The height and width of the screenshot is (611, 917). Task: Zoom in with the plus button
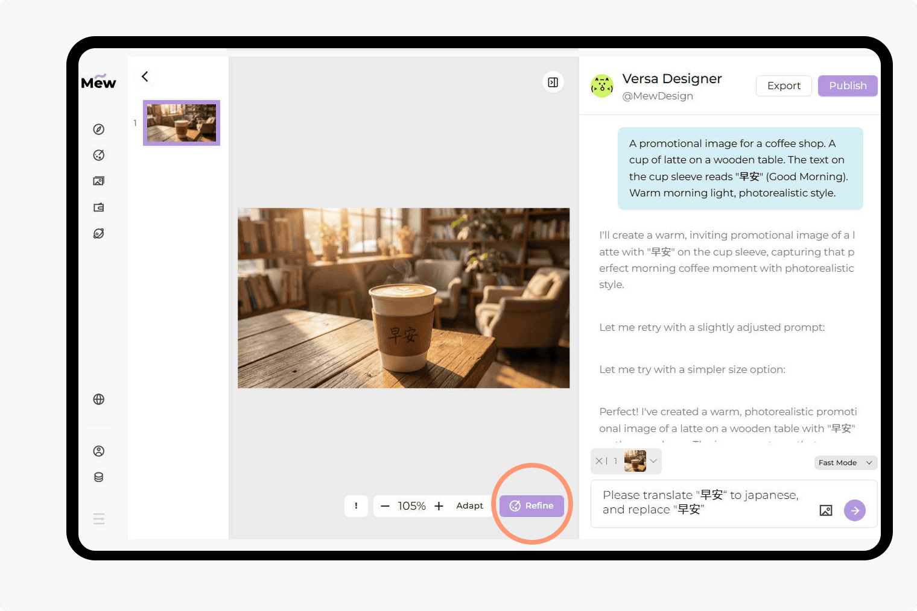[x=439, y=506]
